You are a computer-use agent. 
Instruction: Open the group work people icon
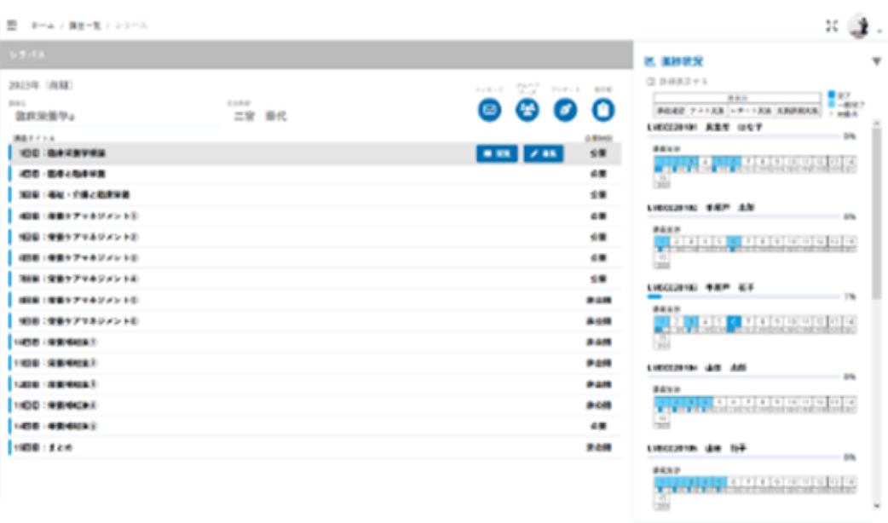point(527,109)
